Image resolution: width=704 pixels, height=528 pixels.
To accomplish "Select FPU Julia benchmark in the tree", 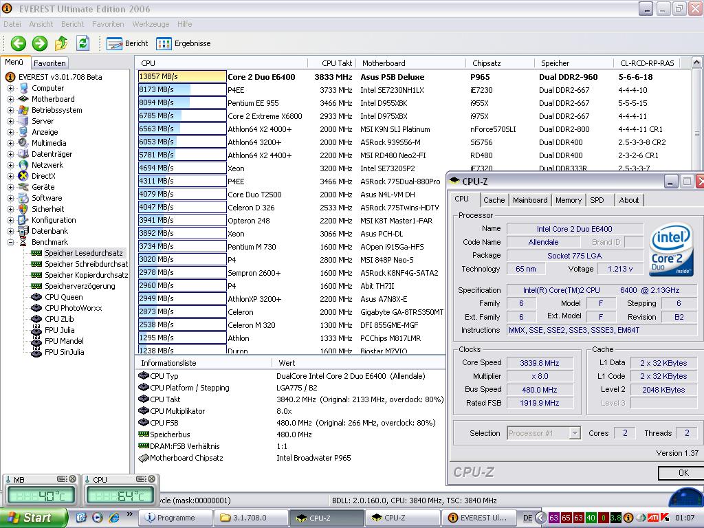I will click(59, 330).
